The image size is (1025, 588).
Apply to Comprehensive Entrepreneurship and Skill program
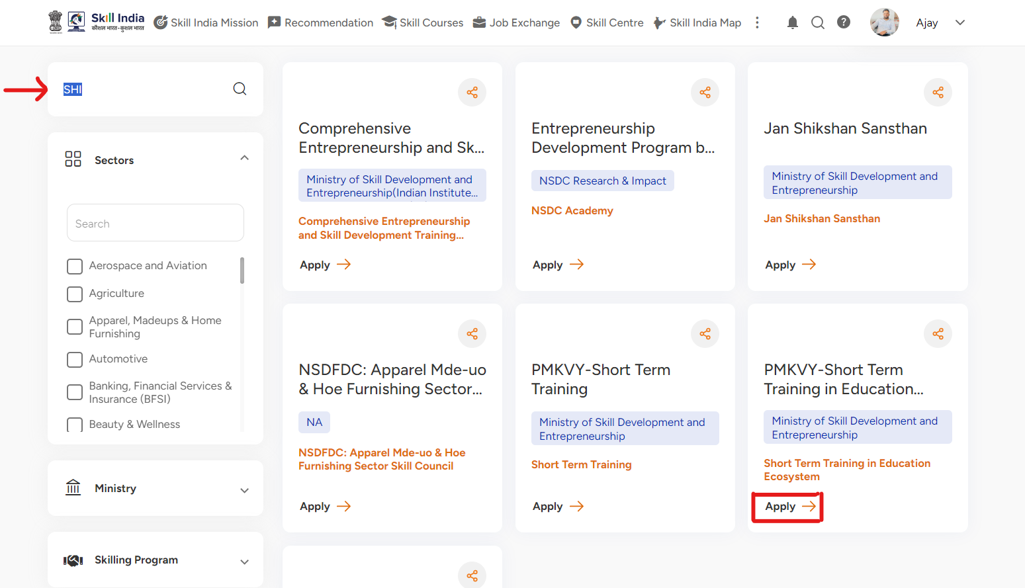click(x=325, y=265)
